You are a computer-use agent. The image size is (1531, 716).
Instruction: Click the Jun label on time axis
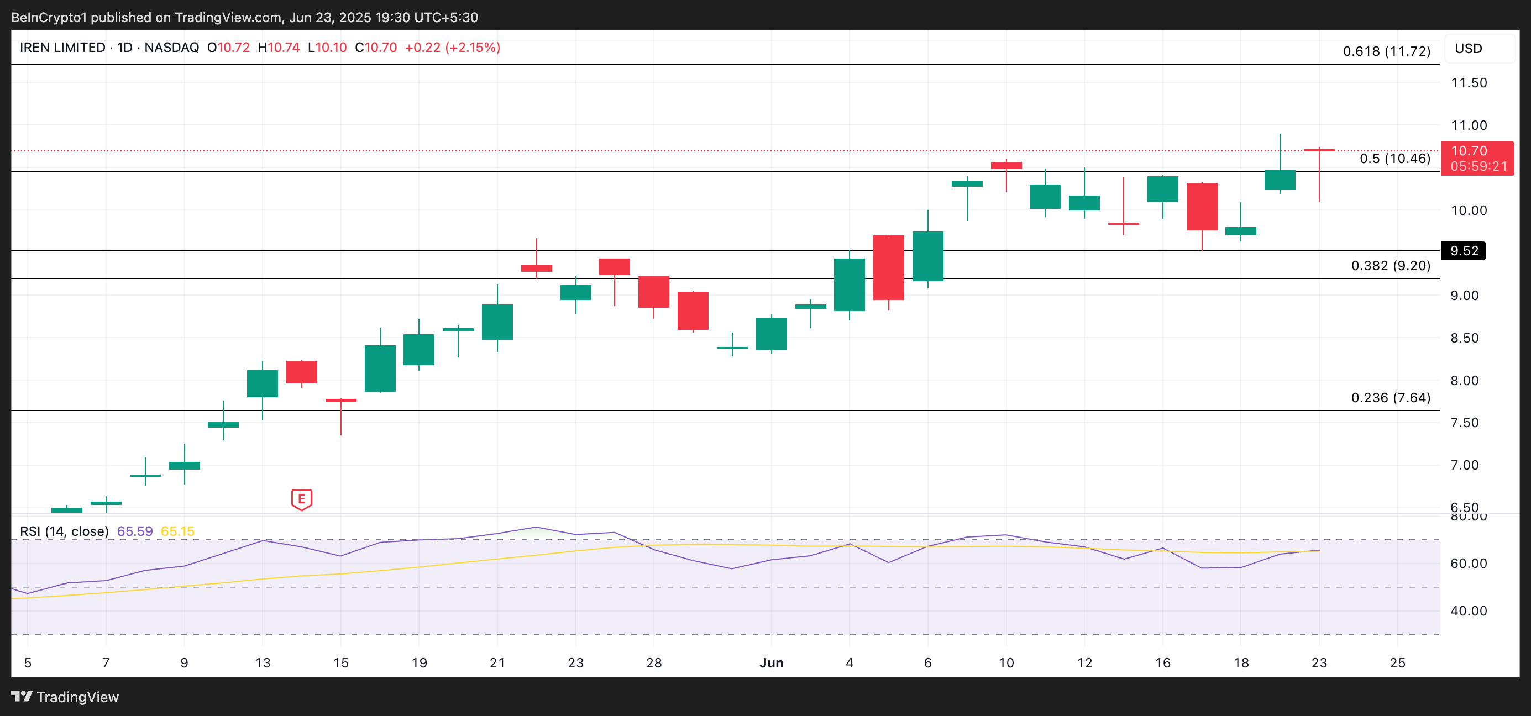pyautogui.click(x=771, y=662)
